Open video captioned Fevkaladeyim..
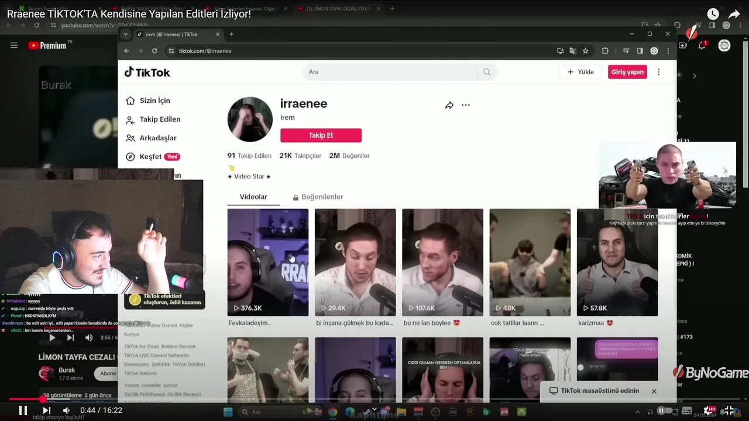The width and height of the screenshot is (749, 421). (x=268, y=263)
